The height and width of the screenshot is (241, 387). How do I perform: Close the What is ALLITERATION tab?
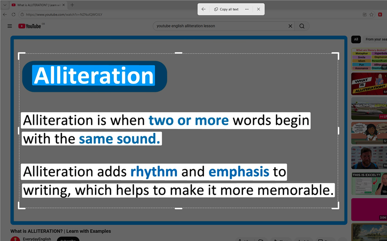63,5
